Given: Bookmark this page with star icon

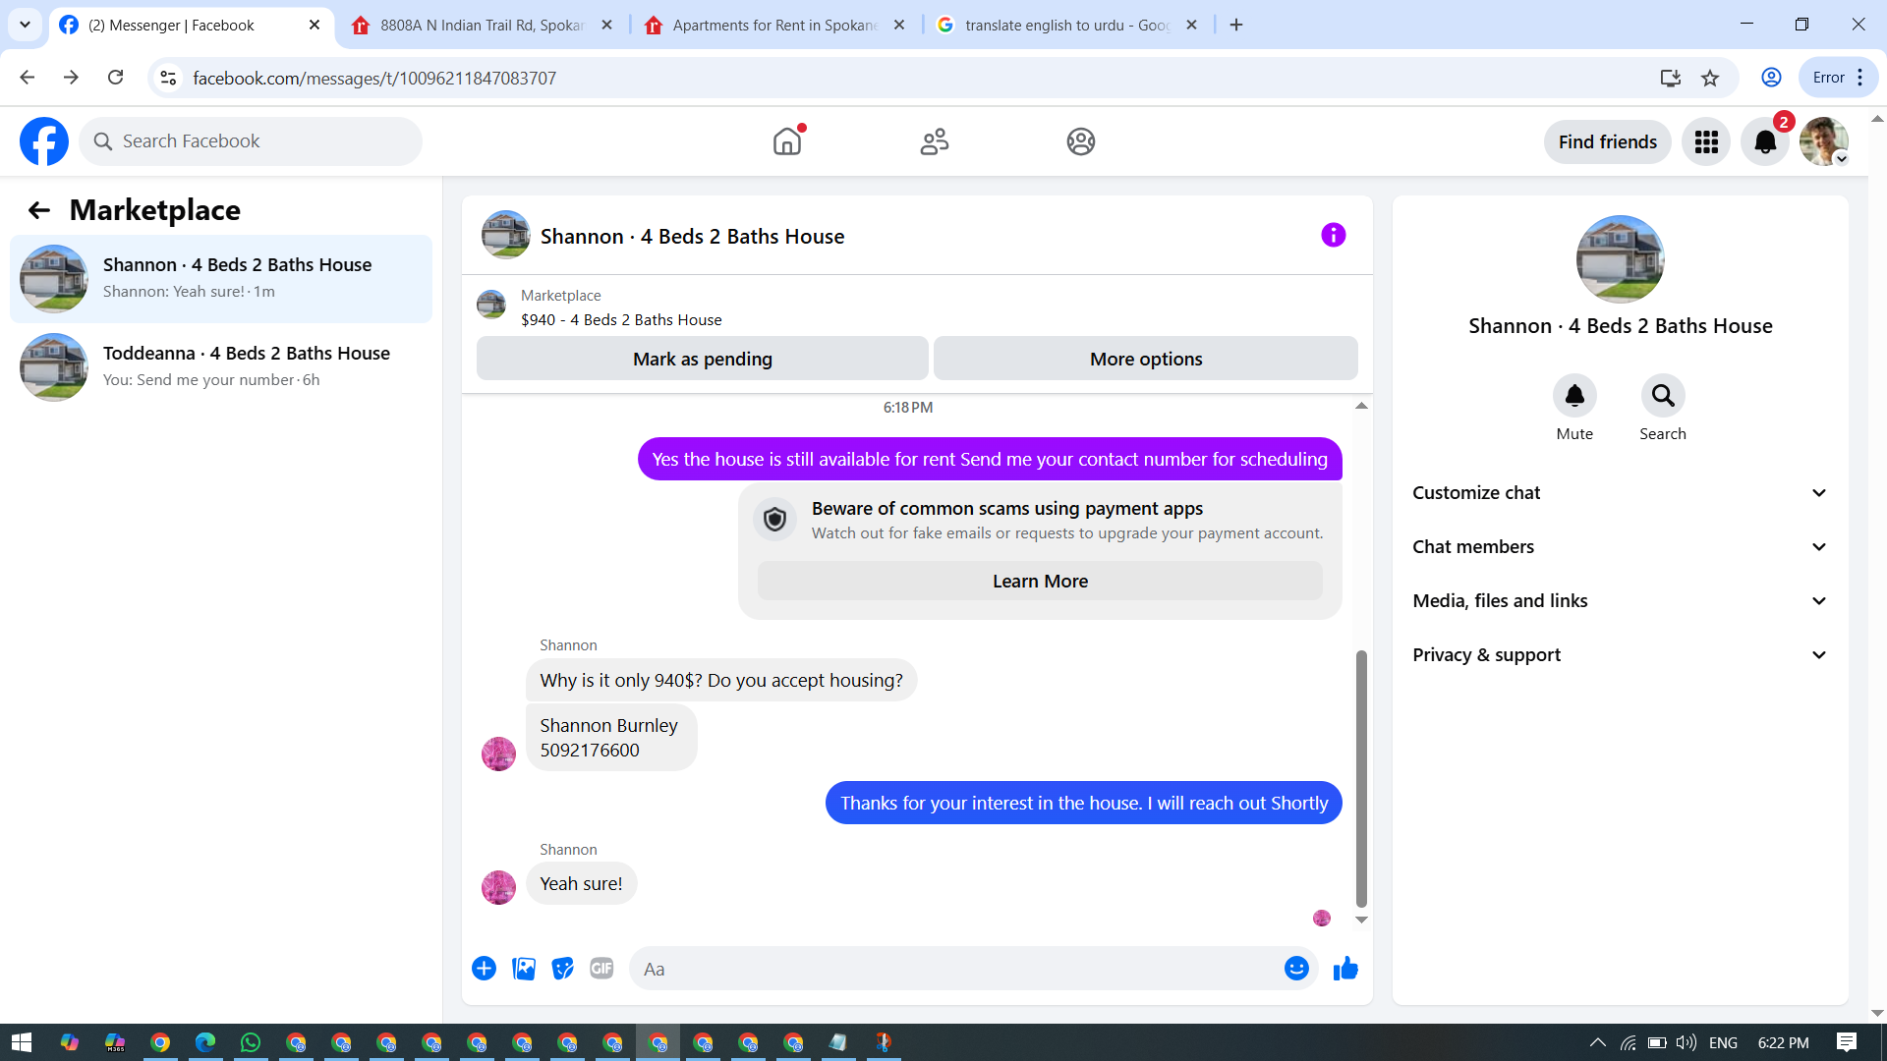Looking at the screenshot, I should pyautogui.click(x=1710, y=78).
